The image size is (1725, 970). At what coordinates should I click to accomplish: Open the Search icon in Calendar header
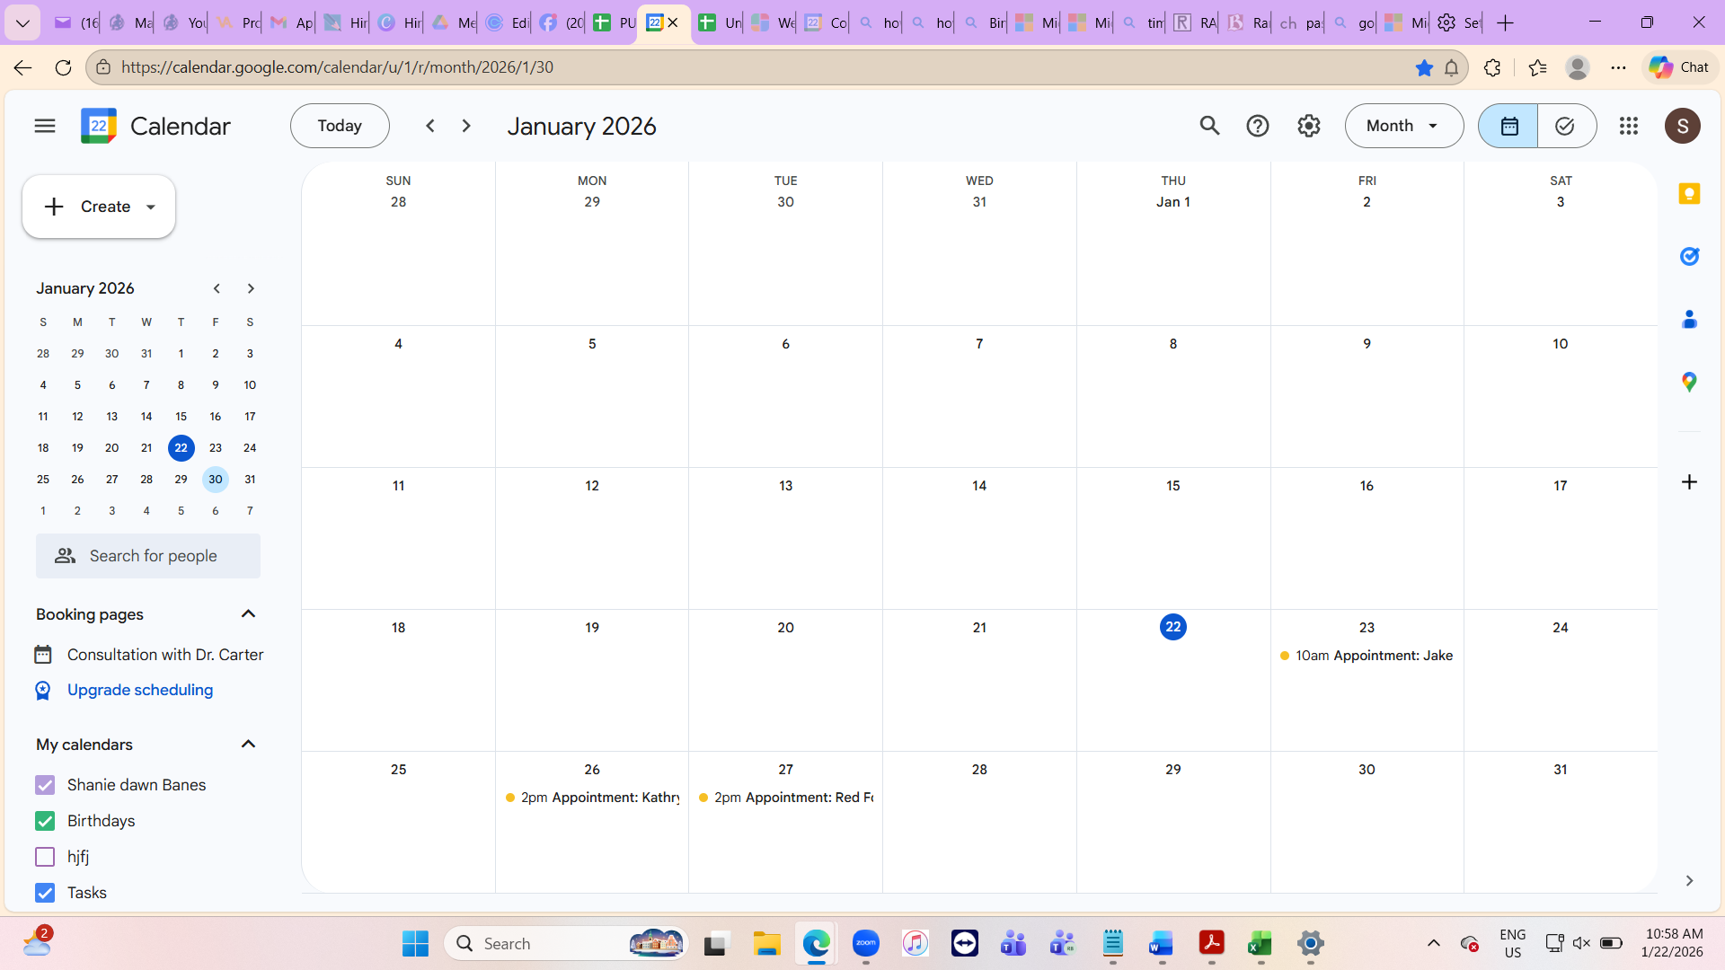(x=1209, y=126)
